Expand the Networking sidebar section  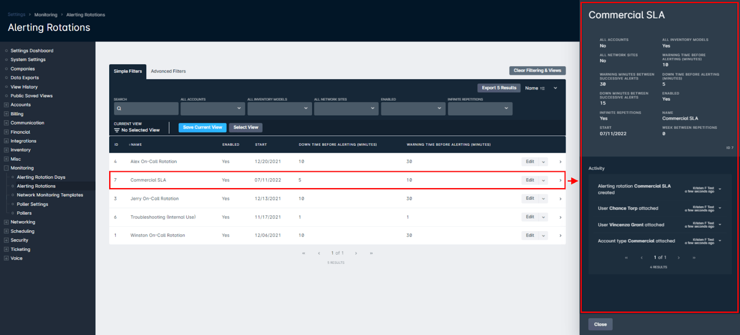click(6, 222)
